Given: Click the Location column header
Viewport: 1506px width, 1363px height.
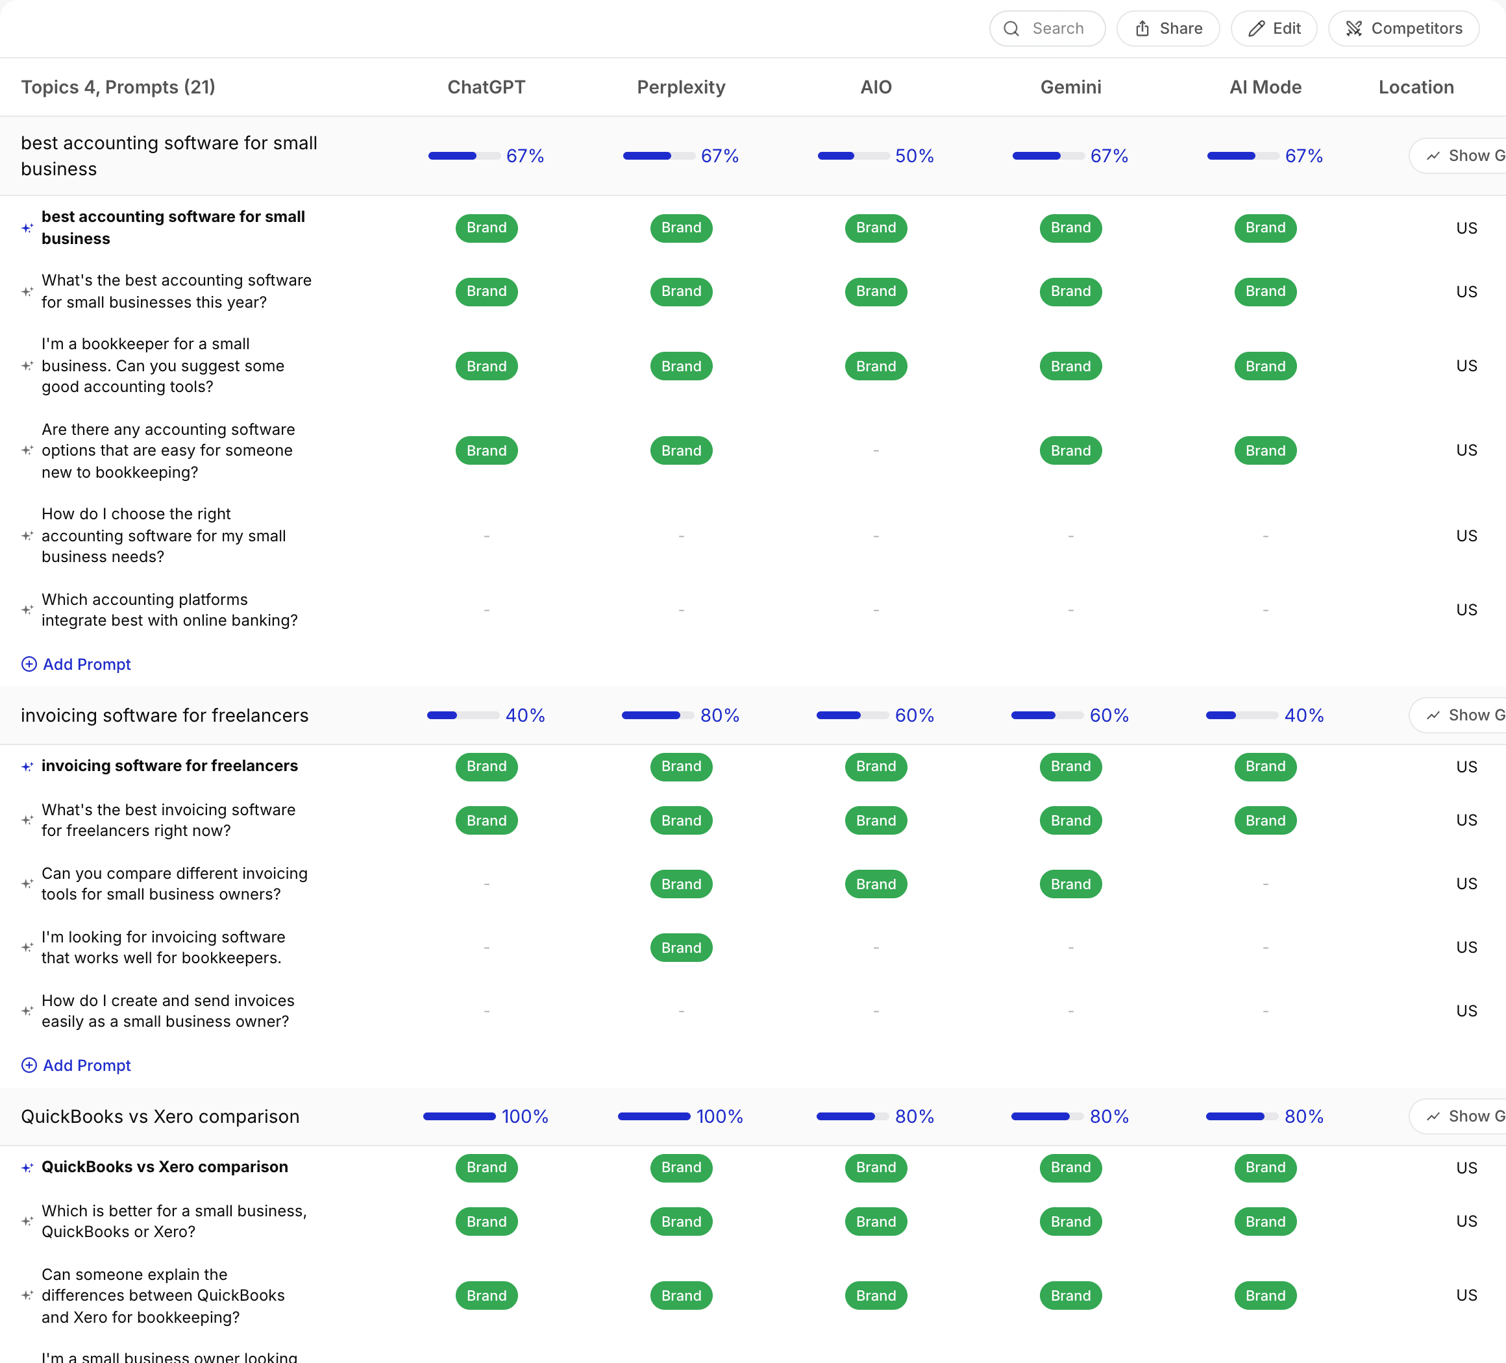Looking at the screenshot, I should click(1416, 88).
